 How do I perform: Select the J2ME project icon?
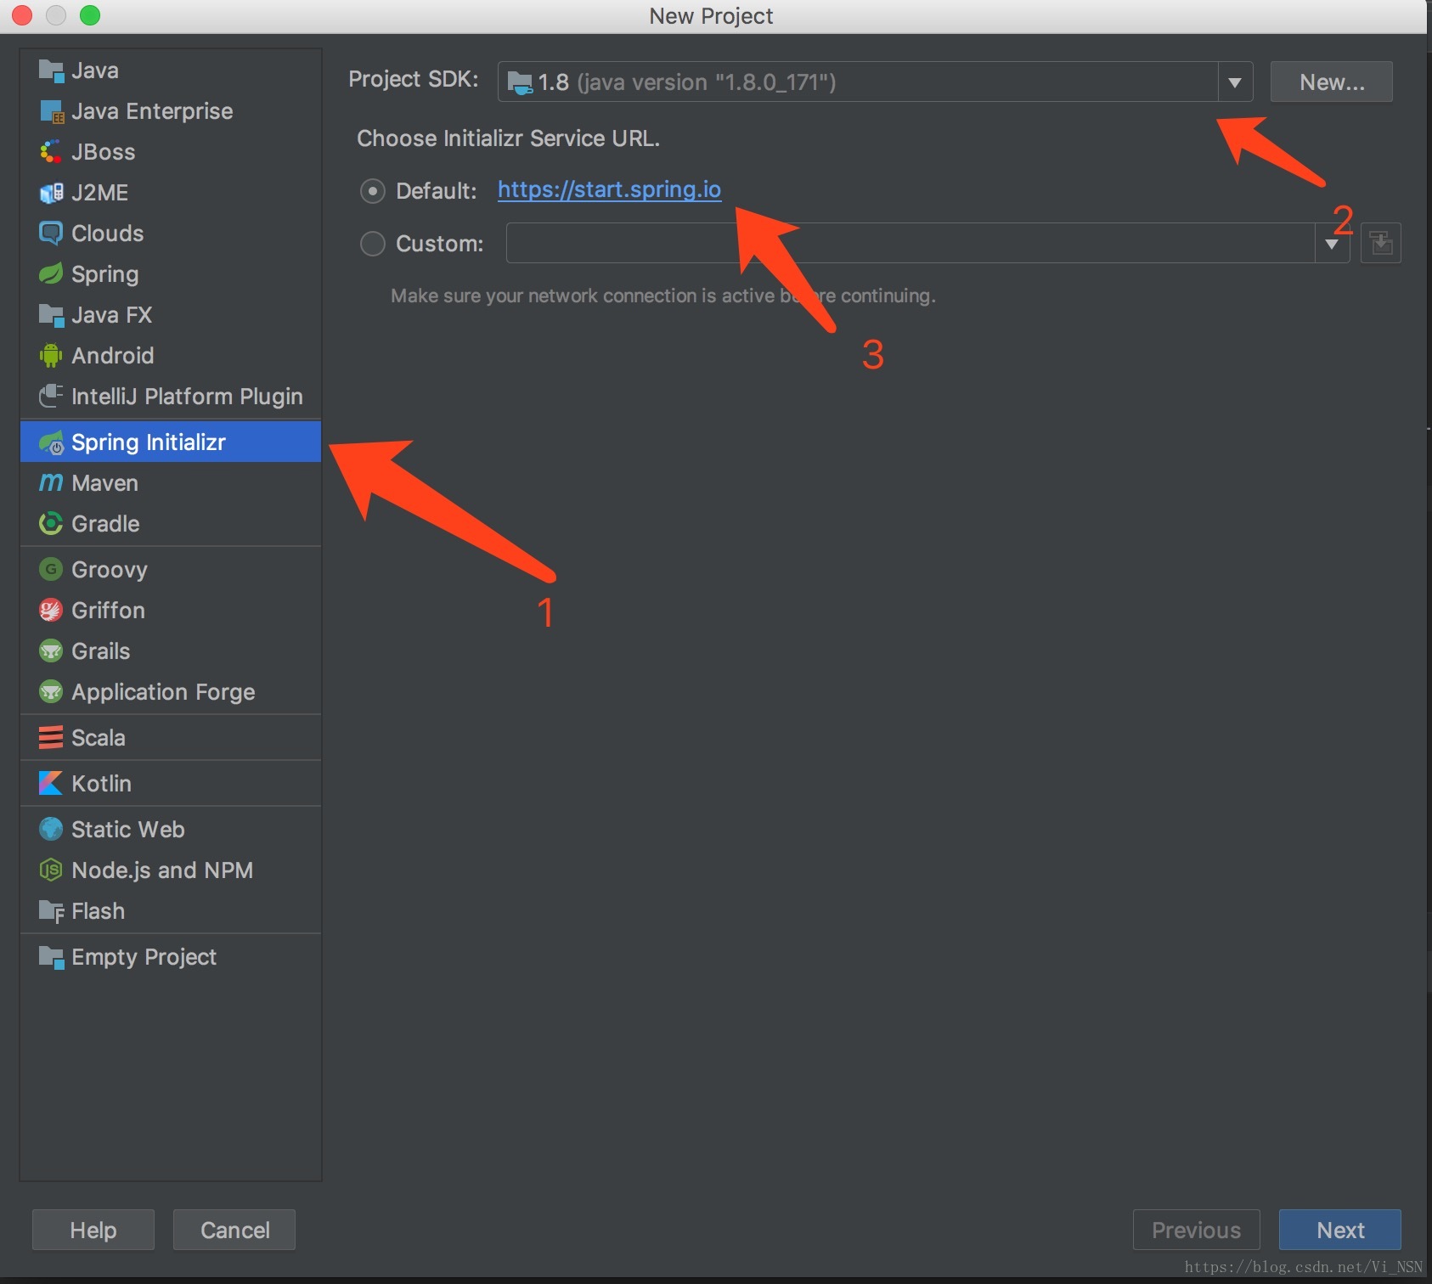[51, 194]
